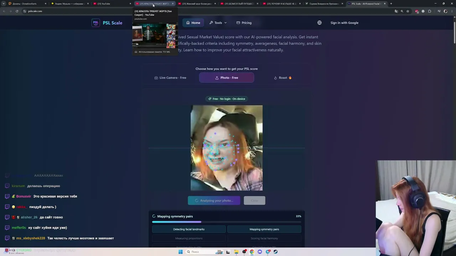Close the КРАСОТА ТРЕБУЕТ ЖЕРТВ tab
Screen dimensions: 456x256
173,4
